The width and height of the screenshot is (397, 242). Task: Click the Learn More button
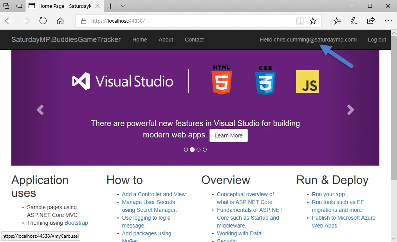click(x=229, y=135)
